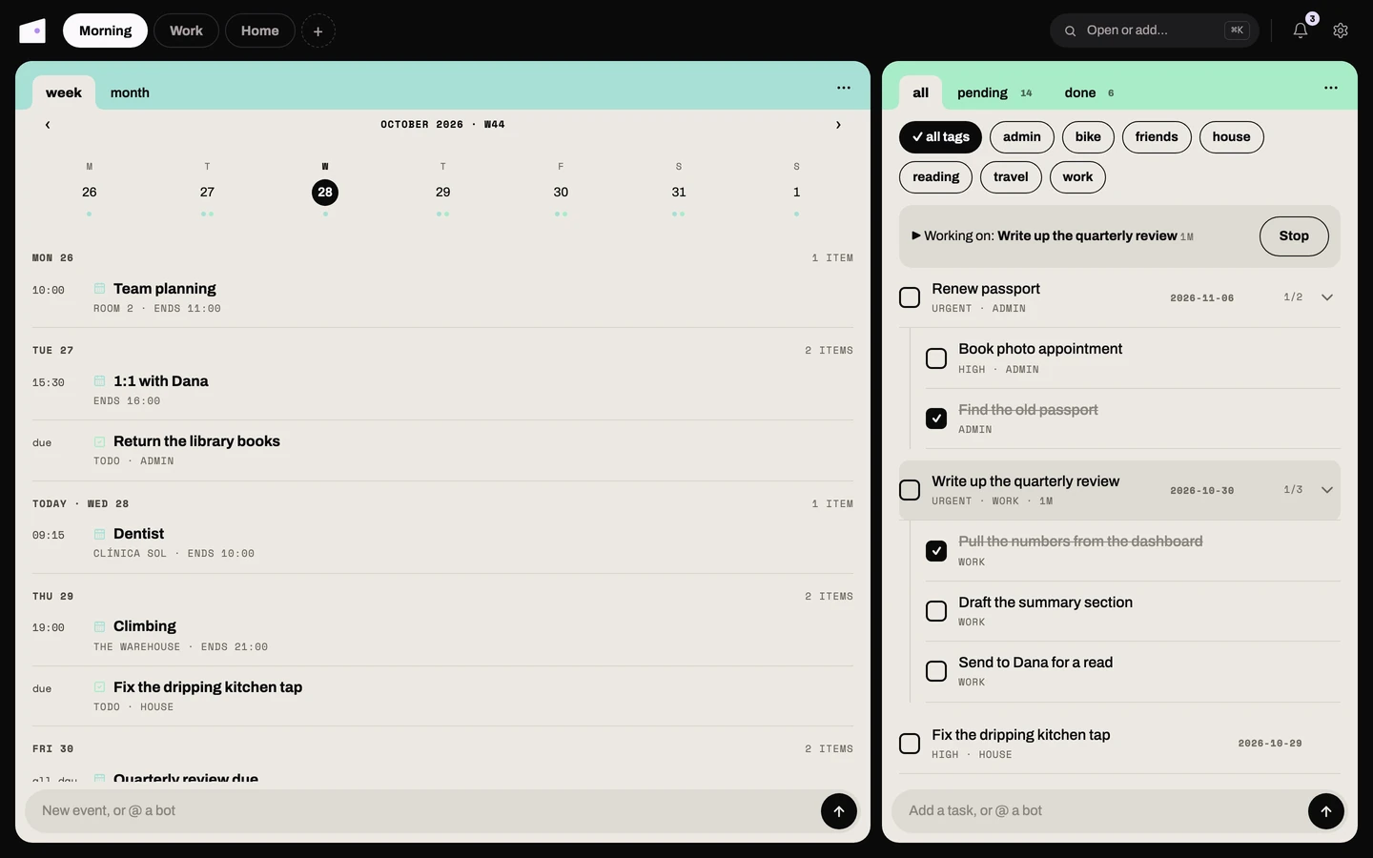The image size is (1373, 858).
Task: Filter tasks by work tag
Action: pyautogui.click(x=1077, y=177)
